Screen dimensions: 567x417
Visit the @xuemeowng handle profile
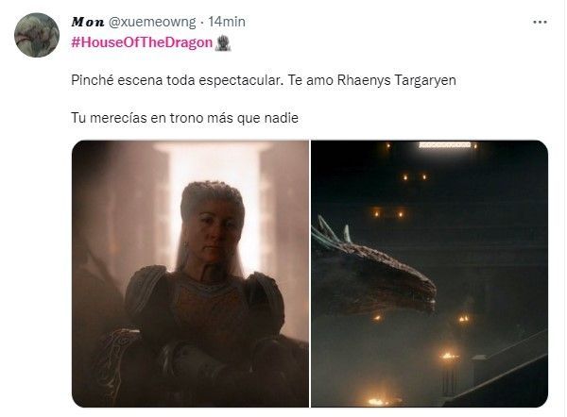pos(152,22)
